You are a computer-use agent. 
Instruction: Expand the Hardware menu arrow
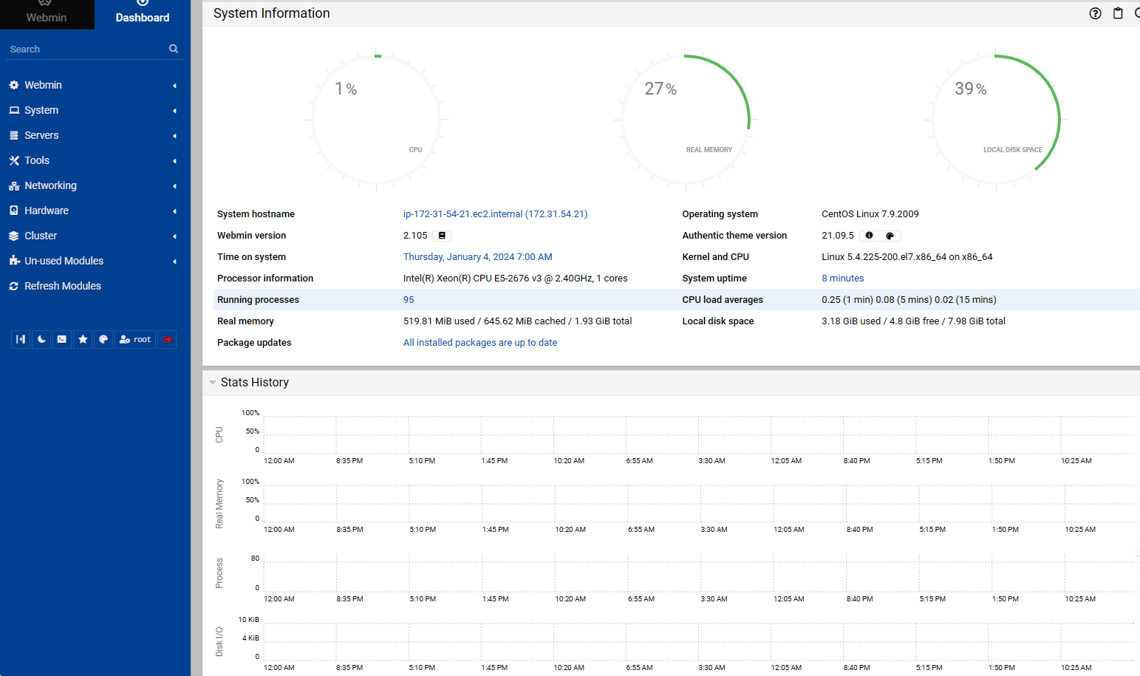(x=174, y=211)
